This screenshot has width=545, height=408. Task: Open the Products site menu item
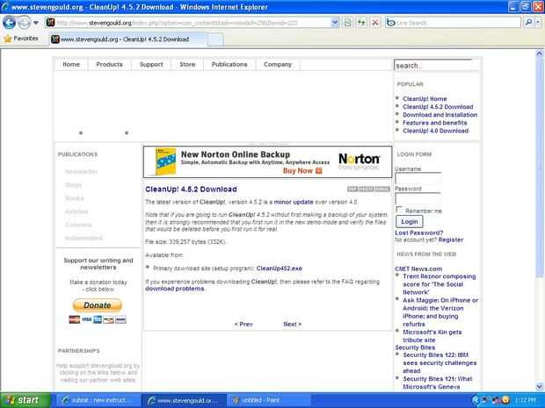click(110, 65)
